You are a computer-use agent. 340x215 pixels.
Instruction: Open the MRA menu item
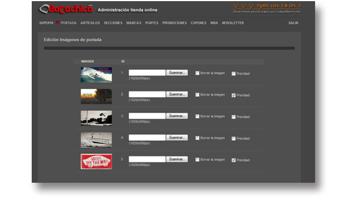(214, 23)
